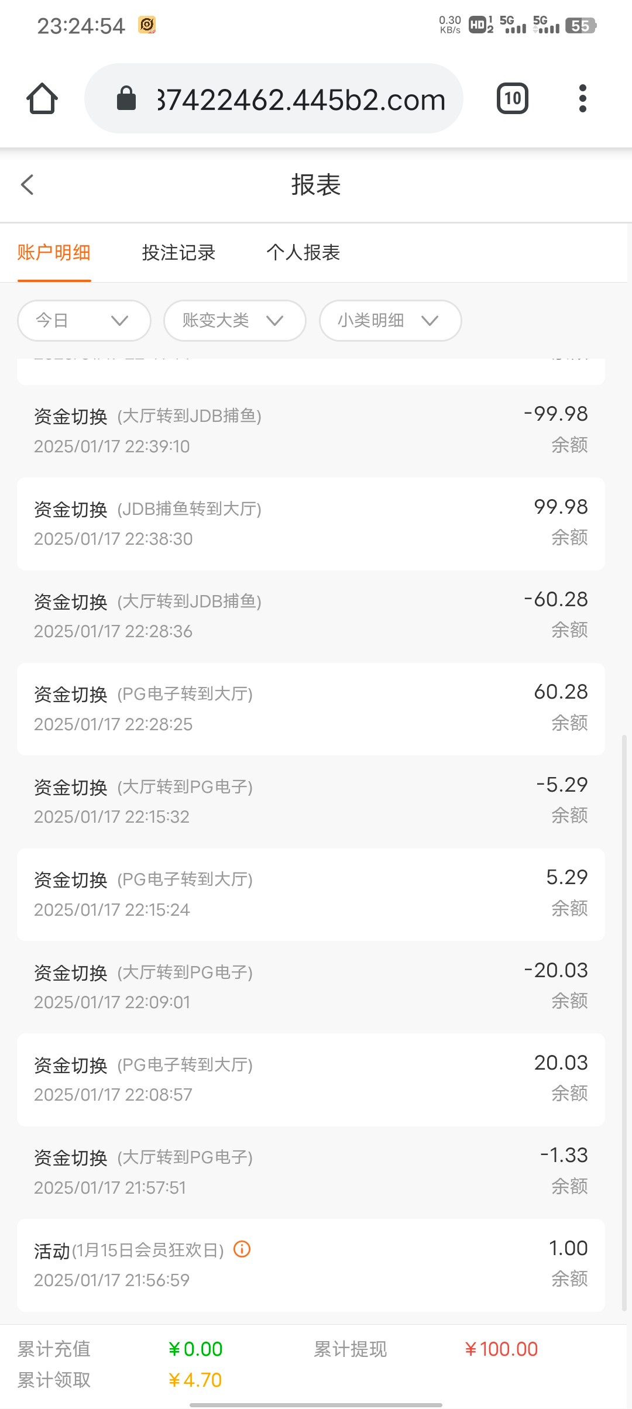Viewport: 632px width, 1409px height.
Task: Expand the 今日 date filter dropdown
Action: click(x=84, y=321)
